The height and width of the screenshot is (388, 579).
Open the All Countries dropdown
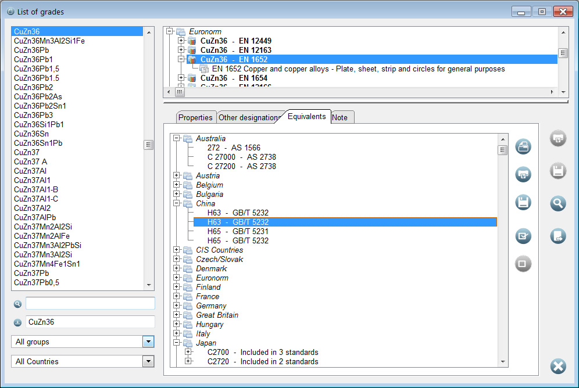click(x=148, y=361)
